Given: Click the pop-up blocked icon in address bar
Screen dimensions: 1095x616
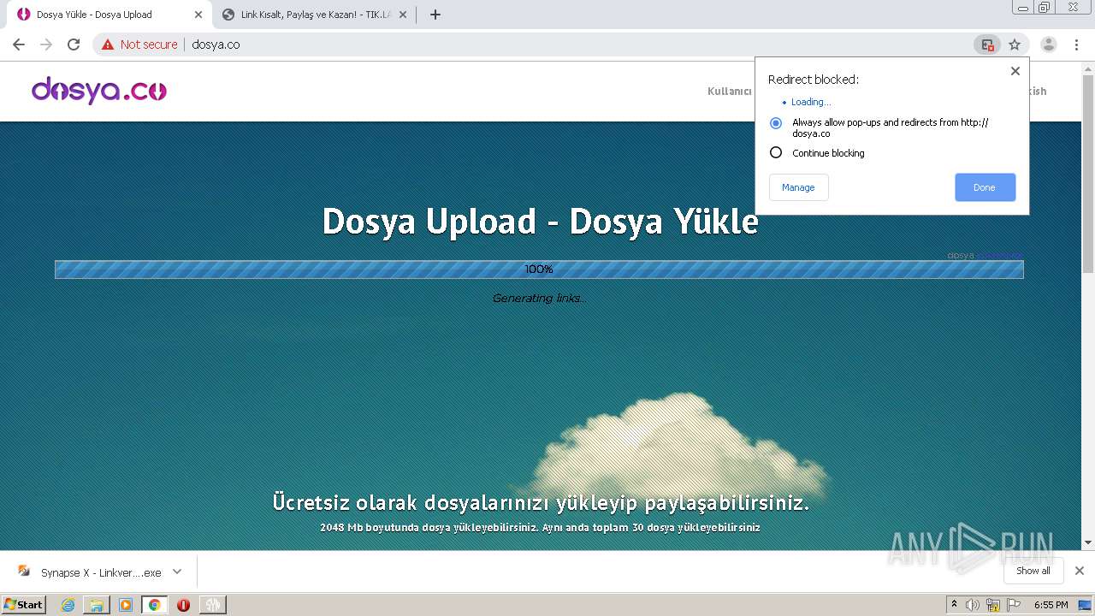Looking at the screenshot, I should tap(987, 44).
